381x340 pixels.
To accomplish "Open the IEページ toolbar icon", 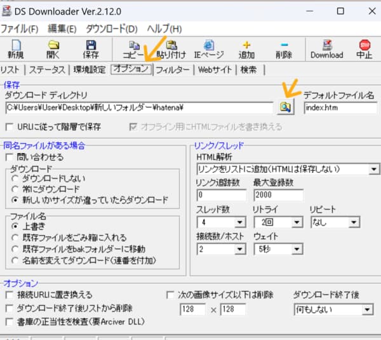I will pos(208,49).
